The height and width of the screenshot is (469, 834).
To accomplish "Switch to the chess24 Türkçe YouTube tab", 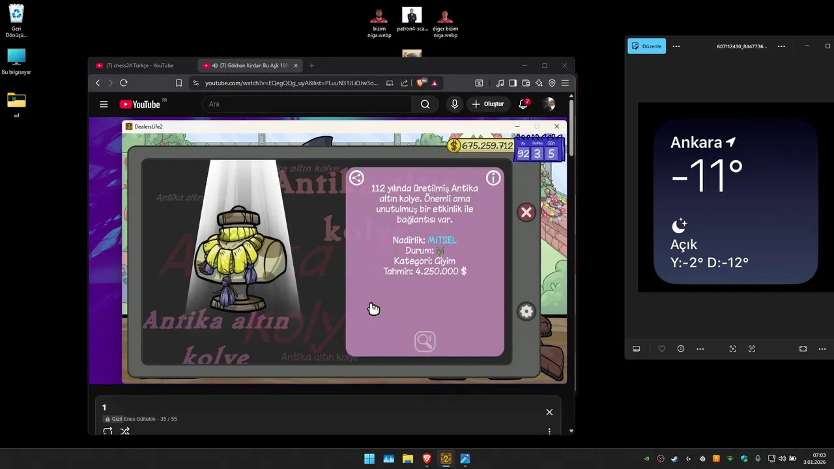I will pos(141,66).
